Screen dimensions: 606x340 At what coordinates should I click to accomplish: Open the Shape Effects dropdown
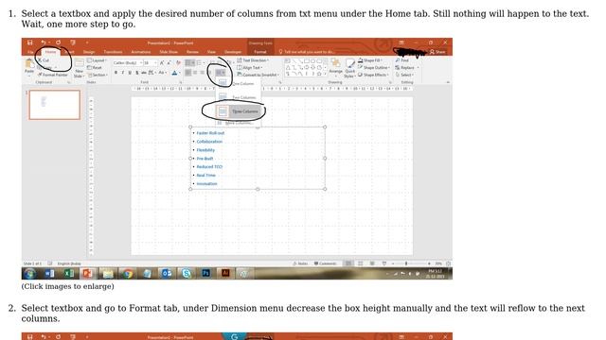[373, 75]
